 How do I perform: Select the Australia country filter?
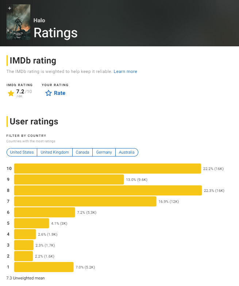(x=127, y=152)
